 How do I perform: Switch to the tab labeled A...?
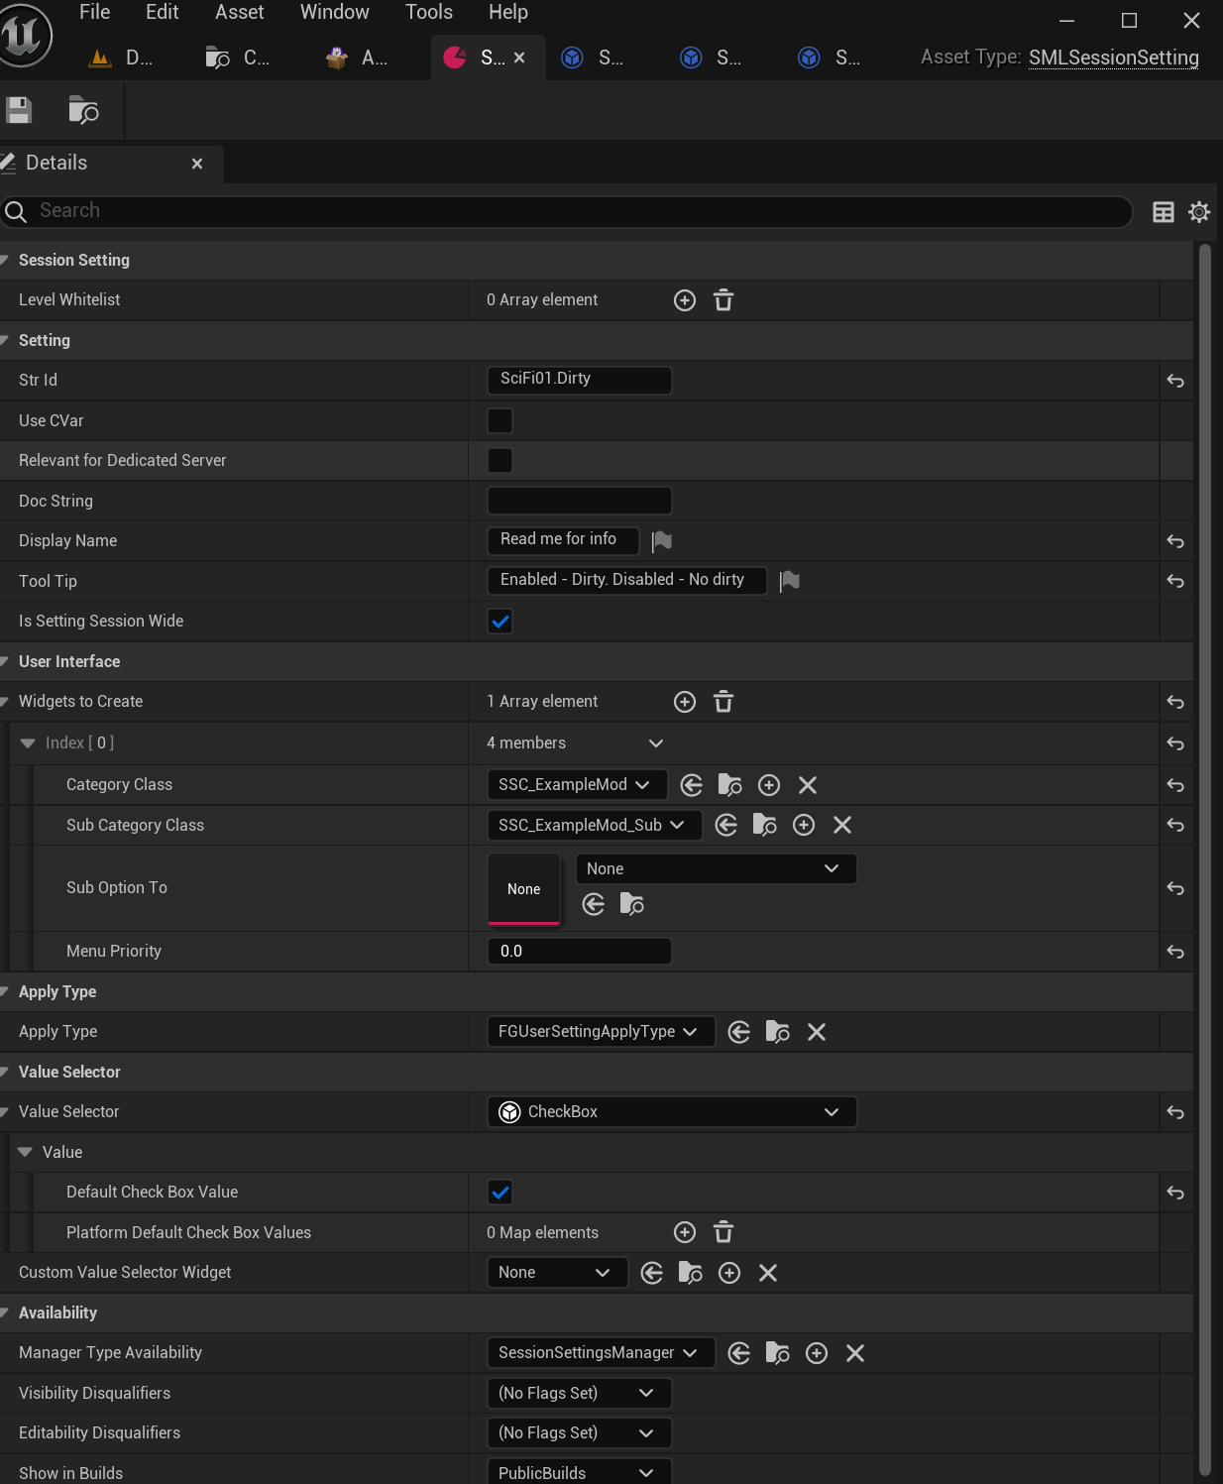(x=359, y=57)
